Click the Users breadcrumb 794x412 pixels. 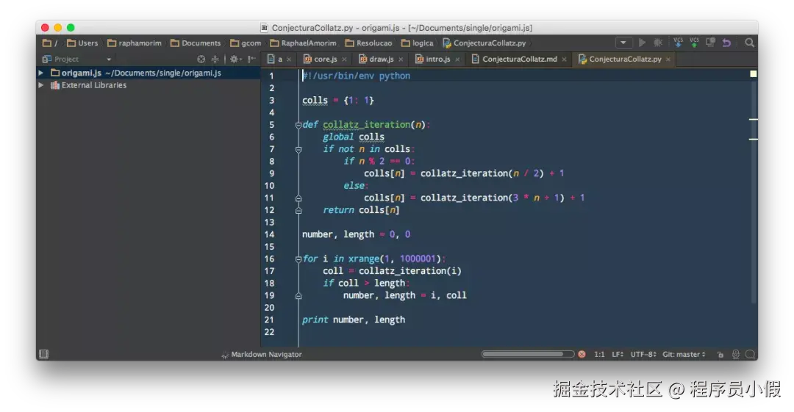(82, 43)
